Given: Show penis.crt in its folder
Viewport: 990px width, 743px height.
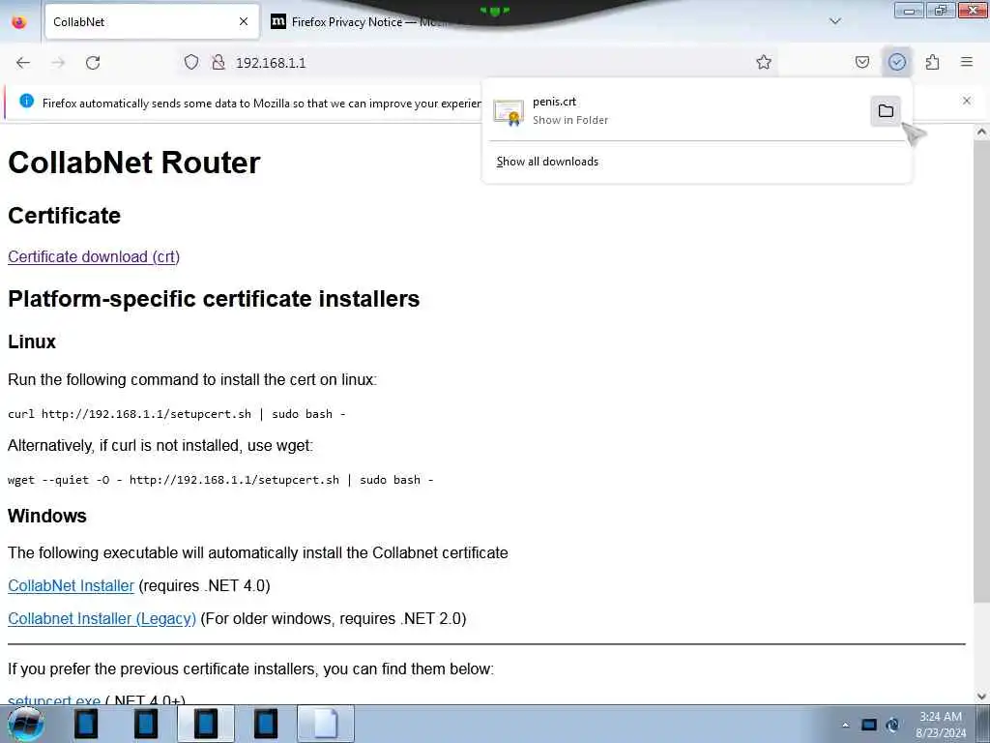Looking at the screenshot, I should (x=886, y=111).
